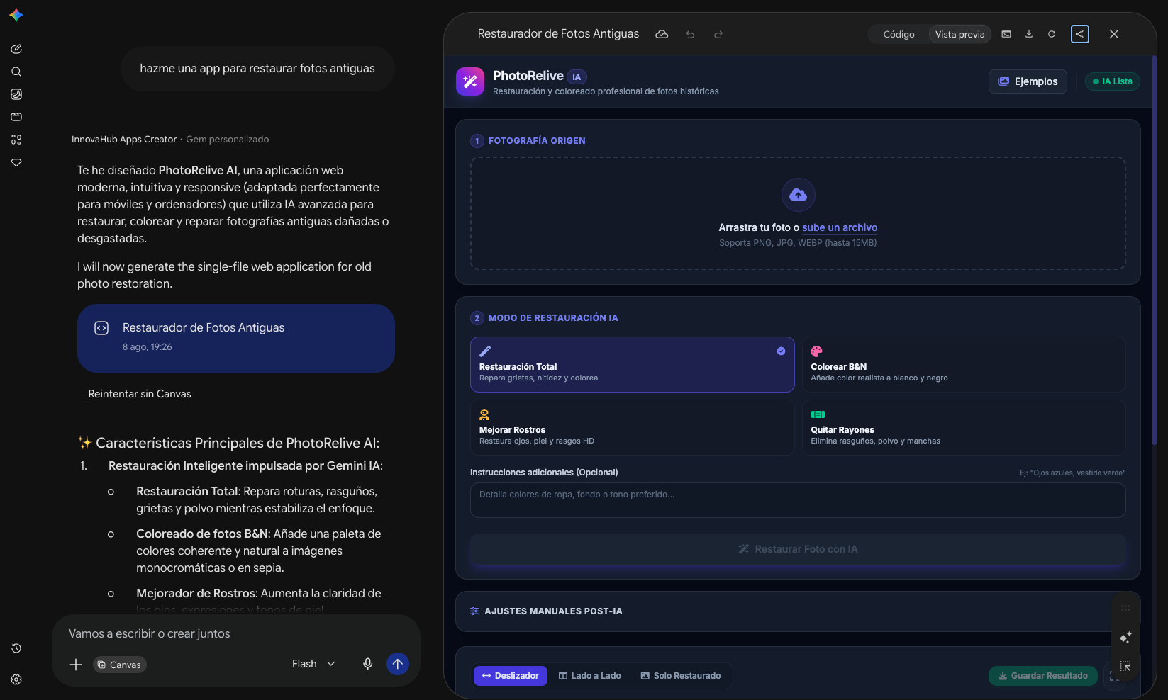Click Restaurar Foto con IA button

[798, 549]
